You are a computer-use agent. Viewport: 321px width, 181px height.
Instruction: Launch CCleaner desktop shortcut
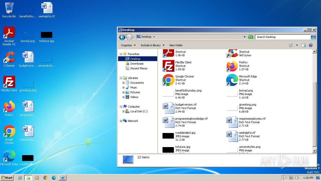pos(9,59)
